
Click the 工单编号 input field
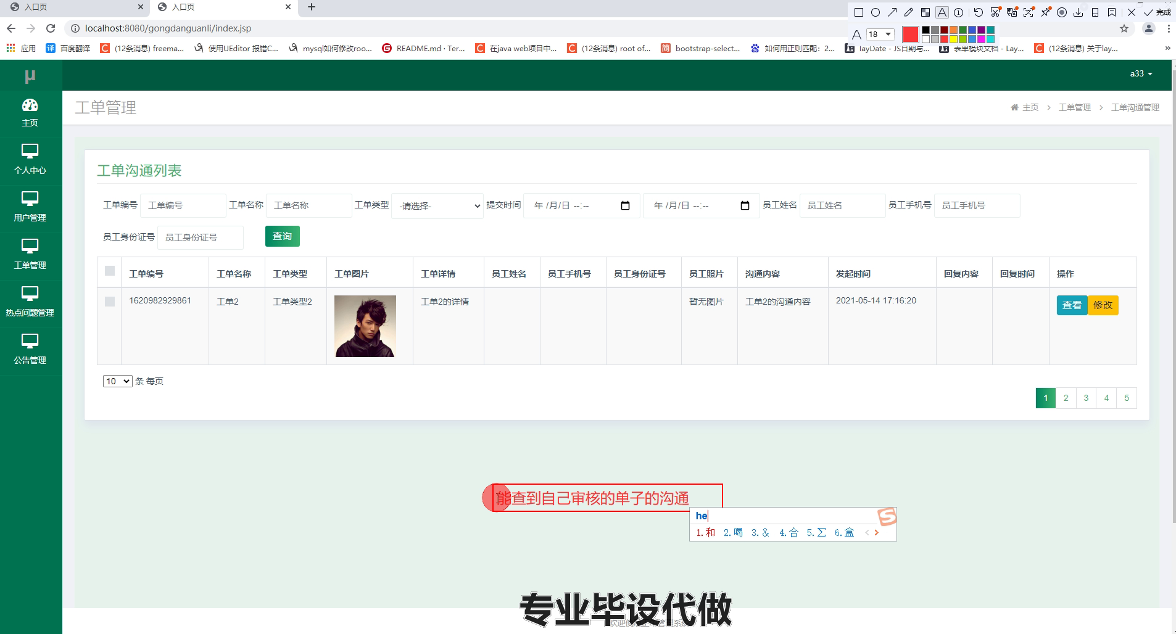[x=183, y=205]
